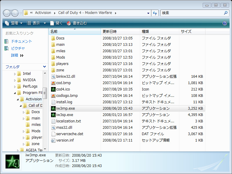Open the address bar history dropdown
This screenshot has height=174, width=232.
[148, 13]
